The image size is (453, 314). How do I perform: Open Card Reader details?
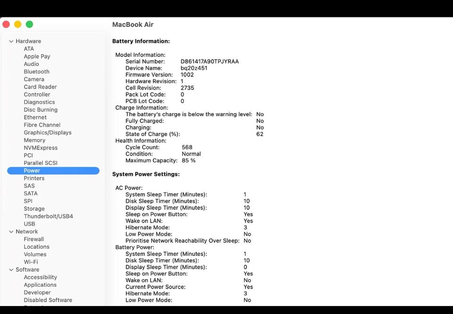(40, 87)
